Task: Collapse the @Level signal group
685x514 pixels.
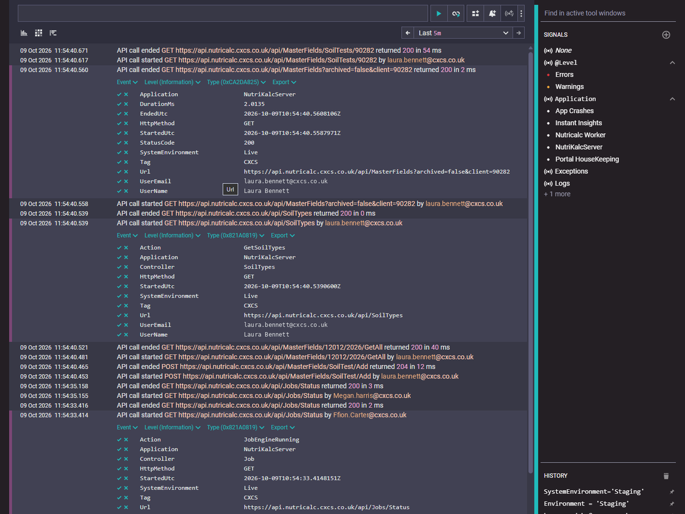Action: click(672, 63)
